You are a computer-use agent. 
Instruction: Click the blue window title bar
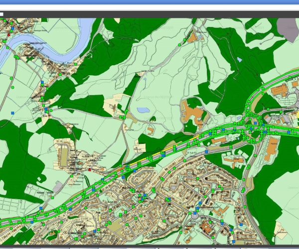tap(149, 2)
